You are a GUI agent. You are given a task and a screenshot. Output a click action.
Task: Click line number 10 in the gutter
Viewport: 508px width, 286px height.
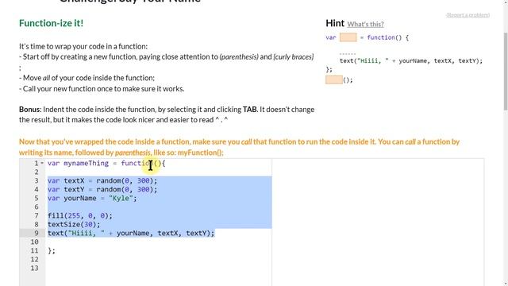pos(34,242)
